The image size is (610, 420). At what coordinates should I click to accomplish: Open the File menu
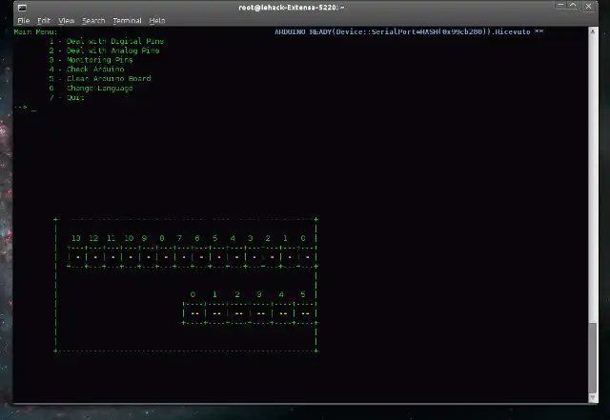(23, 20)
